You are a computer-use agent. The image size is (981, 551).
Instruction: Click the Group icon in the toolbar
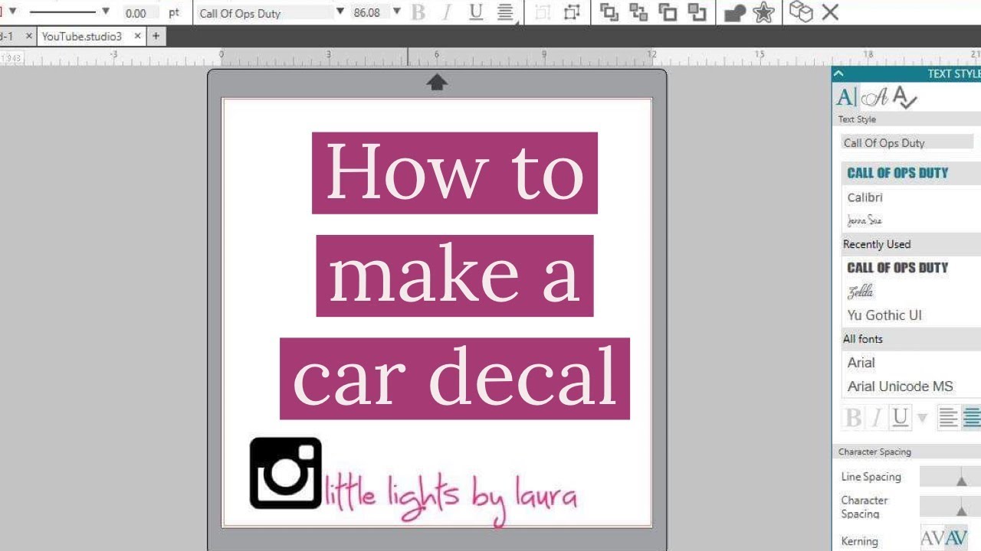[543, 12]
